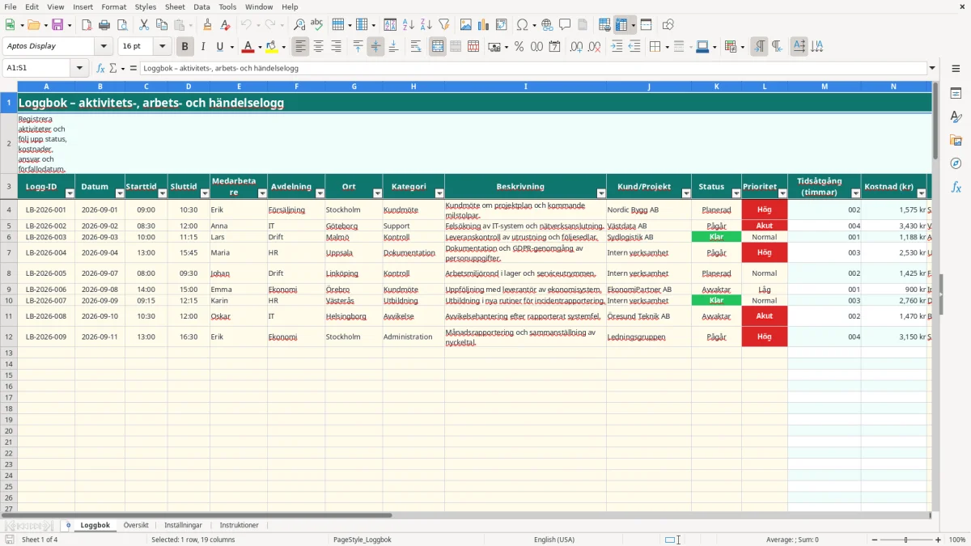Open the Data menu

click(x=201, y=6)
